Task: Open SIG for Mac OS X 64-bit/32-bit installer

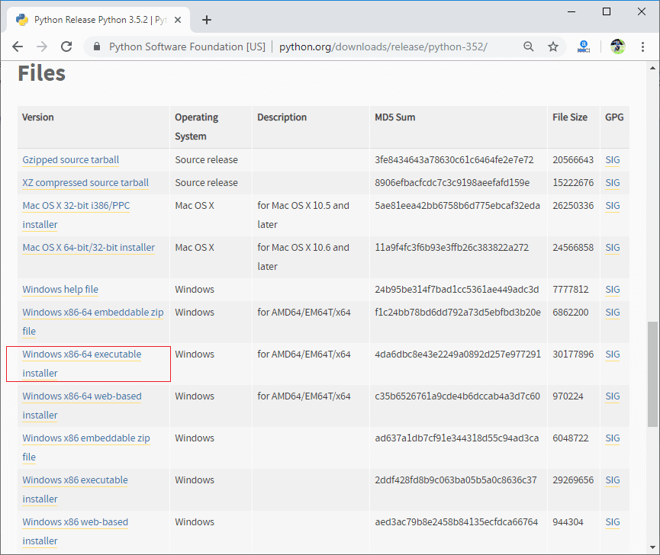Action: (x=613, y=248)
